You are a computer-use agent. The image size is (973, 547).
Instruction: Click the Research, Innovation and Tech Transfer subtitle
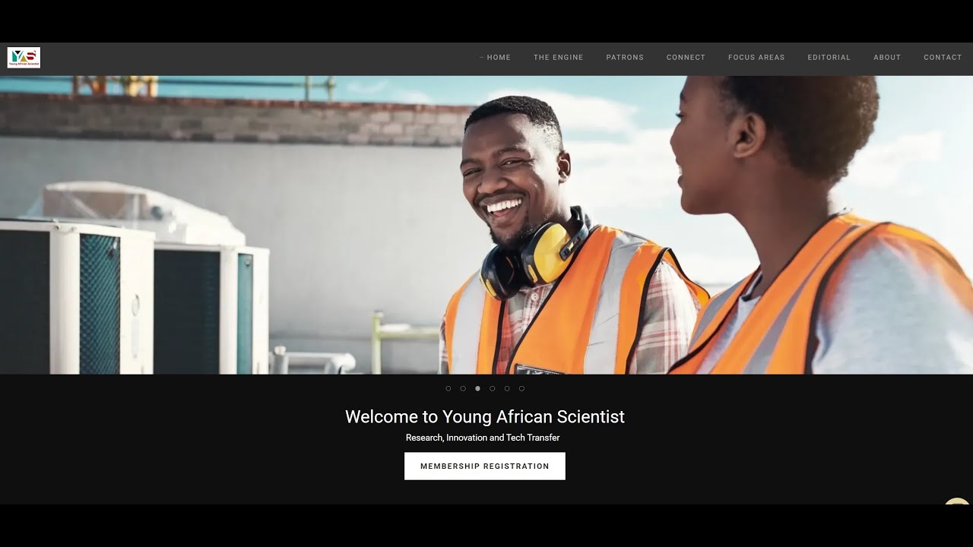483,438
